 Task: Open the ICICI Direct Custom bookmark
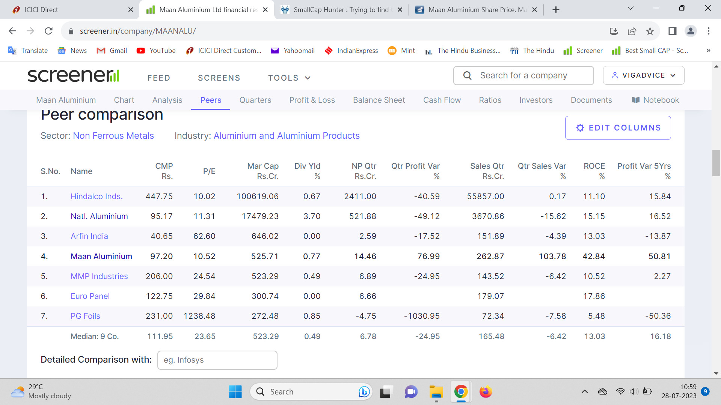coord(224,51)
